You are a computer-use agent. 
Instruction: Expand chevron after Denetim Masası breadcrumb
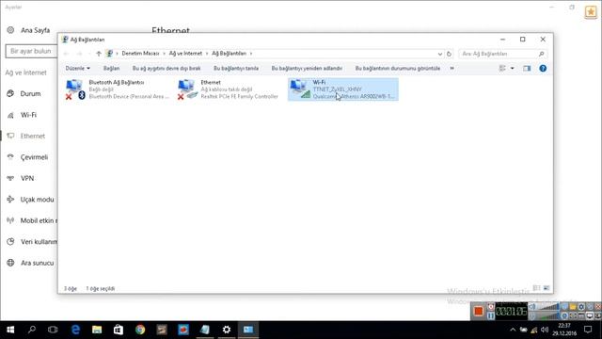[164, 54]
